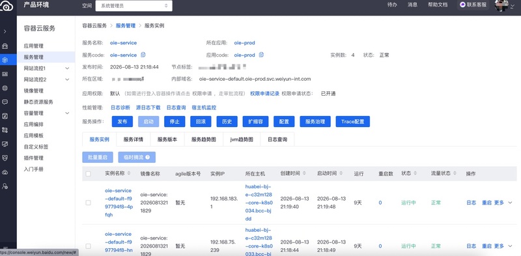The image size is (521, 256).
Task: Select all instances with the header checkbox
Action: [88, 173]
